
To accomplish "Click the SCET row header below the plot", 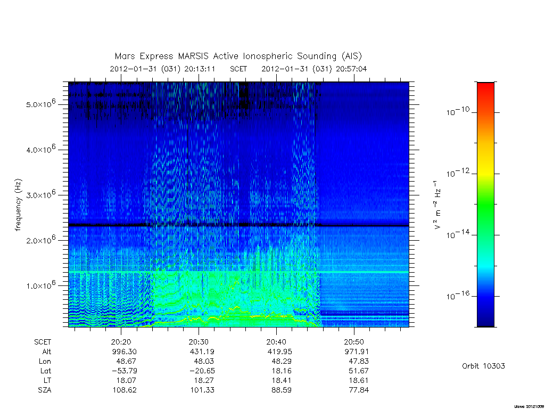I will tap(43, 342).
